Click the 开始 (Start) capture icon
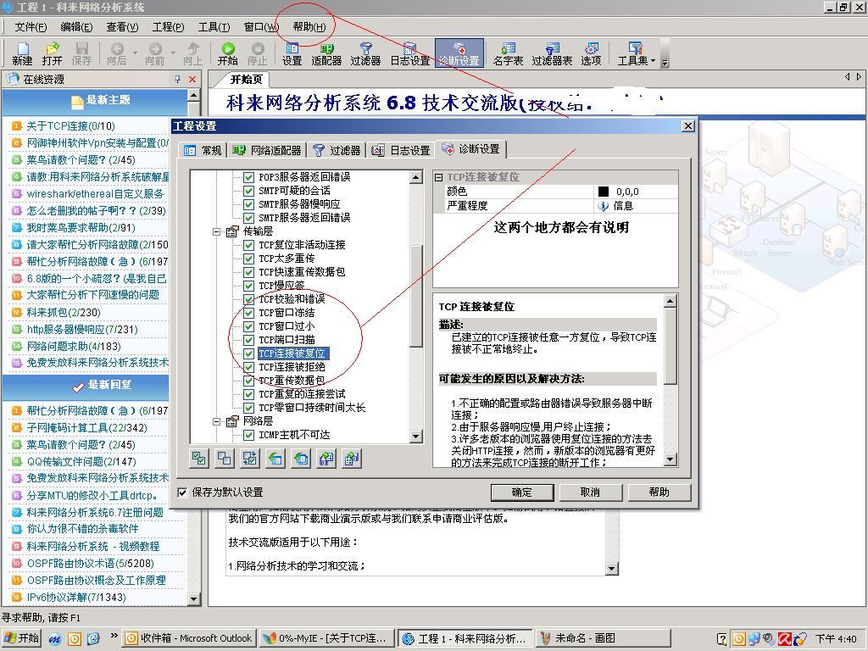Image resolution: width=868 pixels, height=651 pixels. [227, 53]
